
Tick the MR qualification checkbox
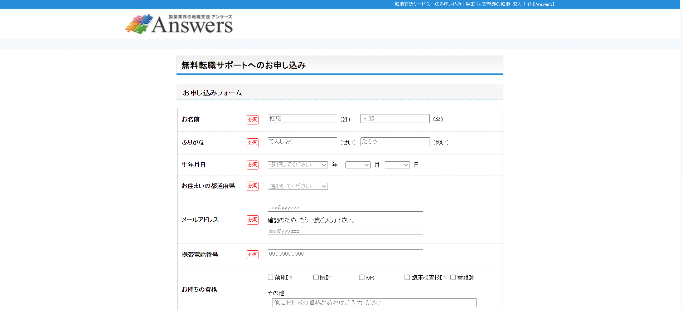(362, 277)
